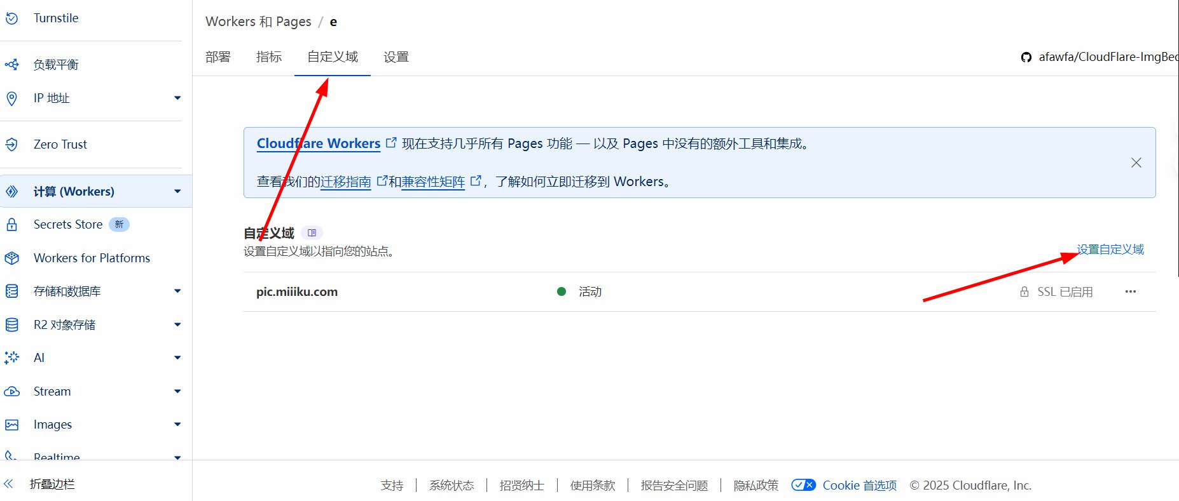
Task: Click the 报告安全问题 footer link
Action: click(674, 485)
